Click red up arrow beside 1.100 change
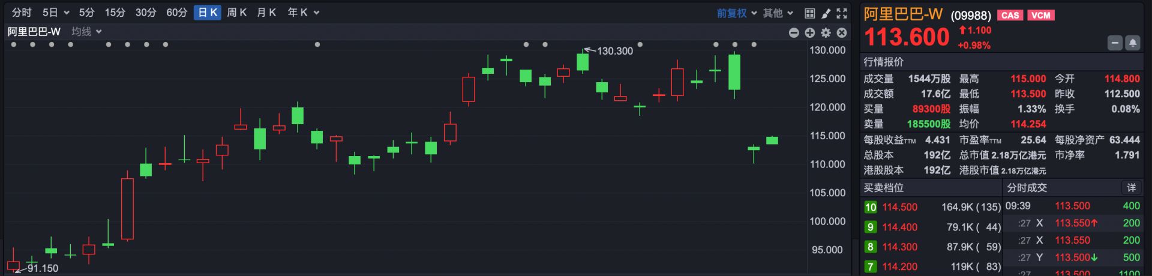The height and width of the screenshot is (276, 1152). click(x=962, y=30)
